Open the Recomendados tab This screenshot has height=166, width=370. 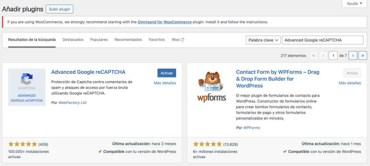(x=128, y=40)
